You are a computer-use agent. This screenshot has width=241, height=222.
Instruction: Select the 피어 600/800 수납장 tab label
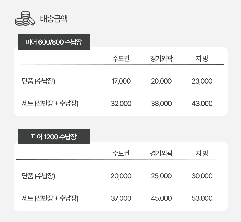(x=54, y=42)
